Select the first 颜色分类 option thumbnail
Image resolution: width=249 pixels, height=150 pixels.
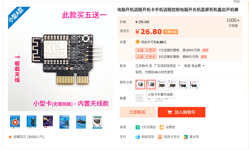140,84
